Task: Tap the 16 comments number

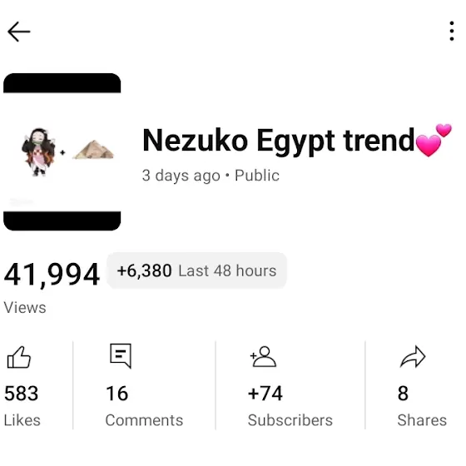Action: point(117,394)
